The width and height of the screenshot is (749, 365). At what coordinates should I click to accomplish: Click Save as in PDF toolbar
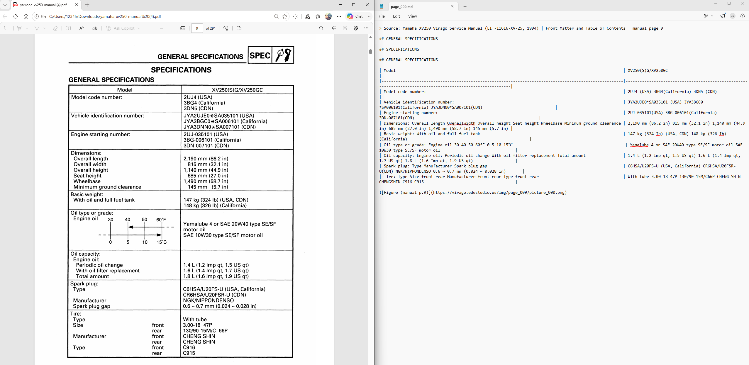click(x=356, y=28)
